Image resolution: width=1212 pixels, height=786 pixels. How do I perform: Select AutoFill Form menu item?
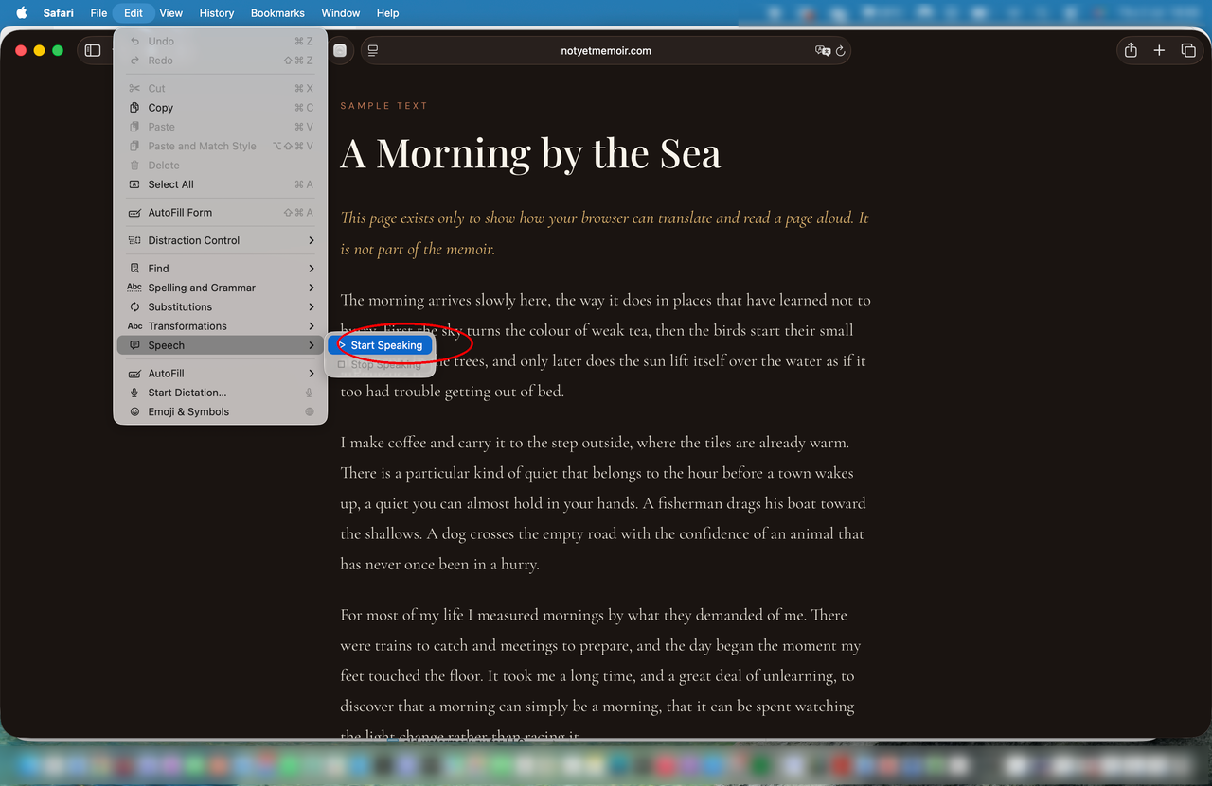click(221, 213)
